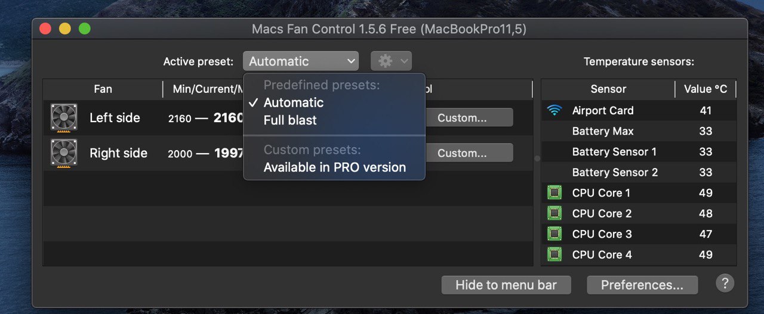Minimize the window with yellow button
764x314 pixels.
pyautogui.click(x=64, y=29)
